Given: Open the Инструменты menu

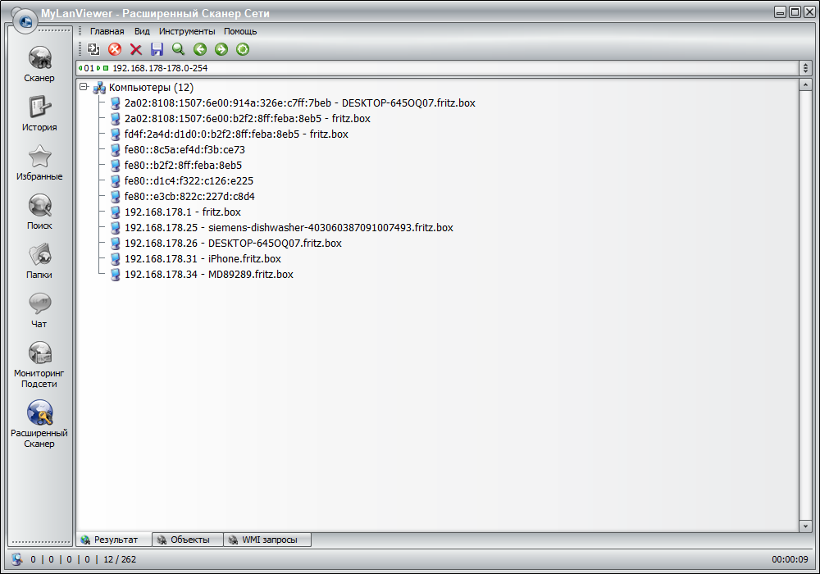Looking at the screenshot, I should [x=187, y=31].
